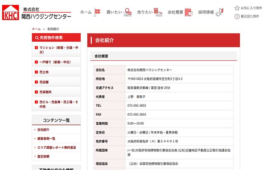This screenshot has height=170, width=272.
Task: Open the 売土地 listing link
Action: (44, 72)
